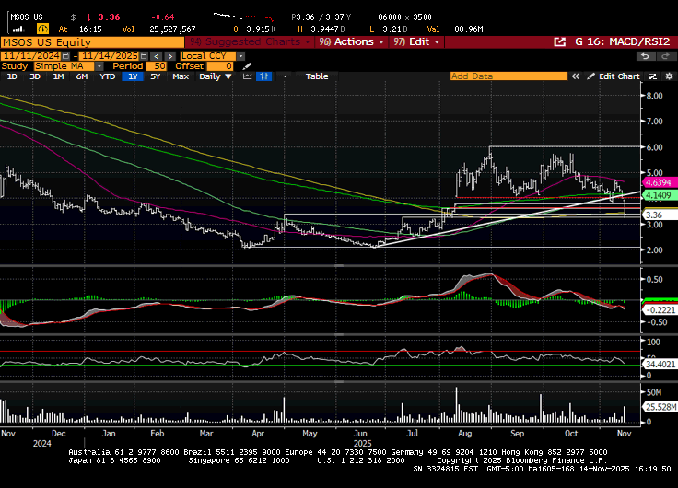
Task: Open chart settings gear icon
Action: 669,76
